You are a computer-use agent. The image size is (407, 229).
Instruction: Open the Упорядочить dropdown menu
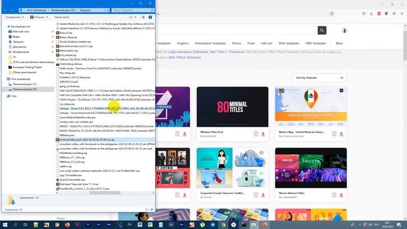(15, 17)
